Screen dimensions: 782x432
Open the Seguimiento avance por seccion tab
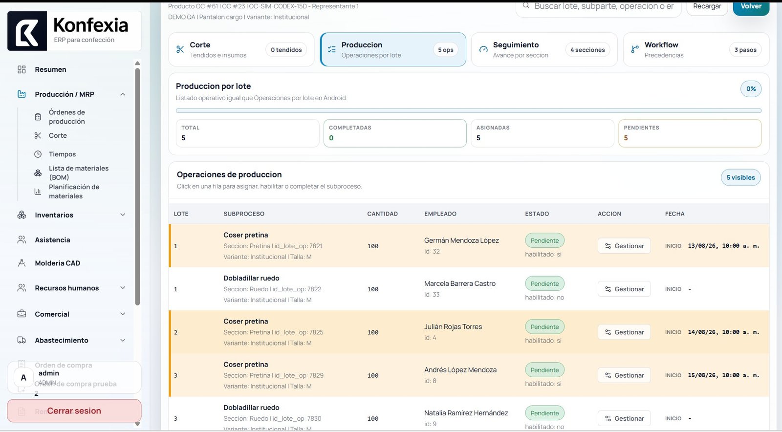[544, 49]
